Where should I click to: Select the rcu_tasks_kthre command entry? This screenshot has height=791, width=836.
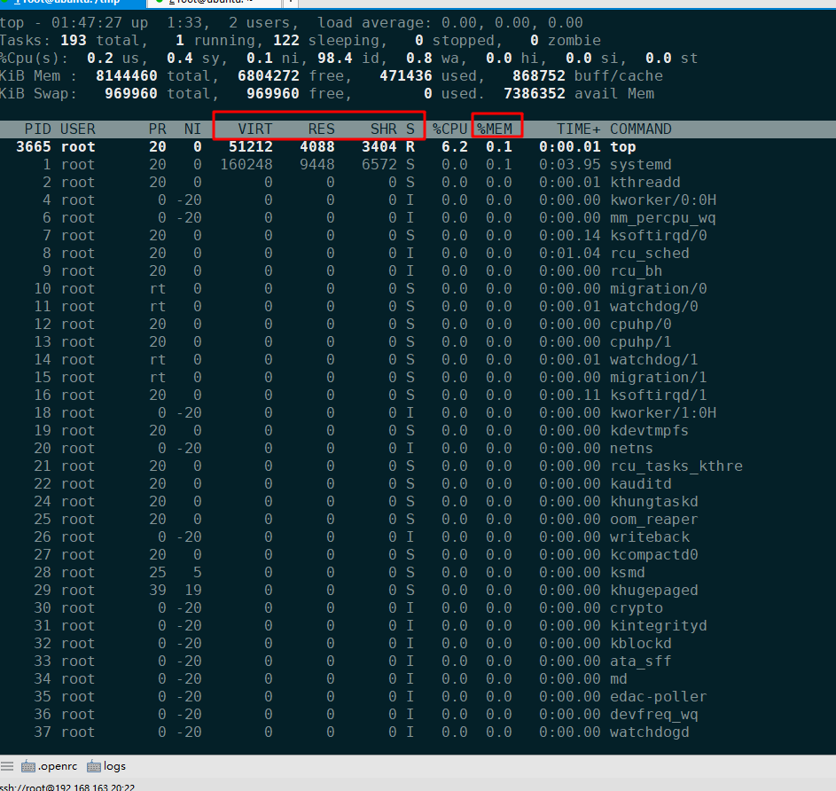point(676,466)
